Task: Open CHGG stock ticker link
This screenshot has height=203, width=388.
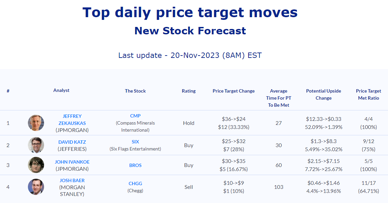Action: tap(135, 183)
